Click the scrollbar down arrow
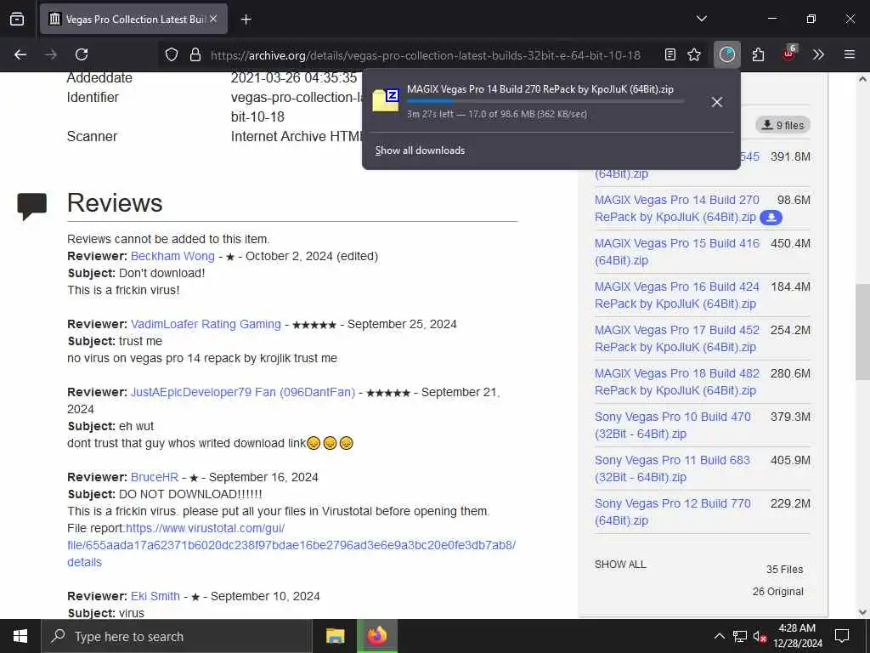 pyautogui.click(x=862, y=612)
